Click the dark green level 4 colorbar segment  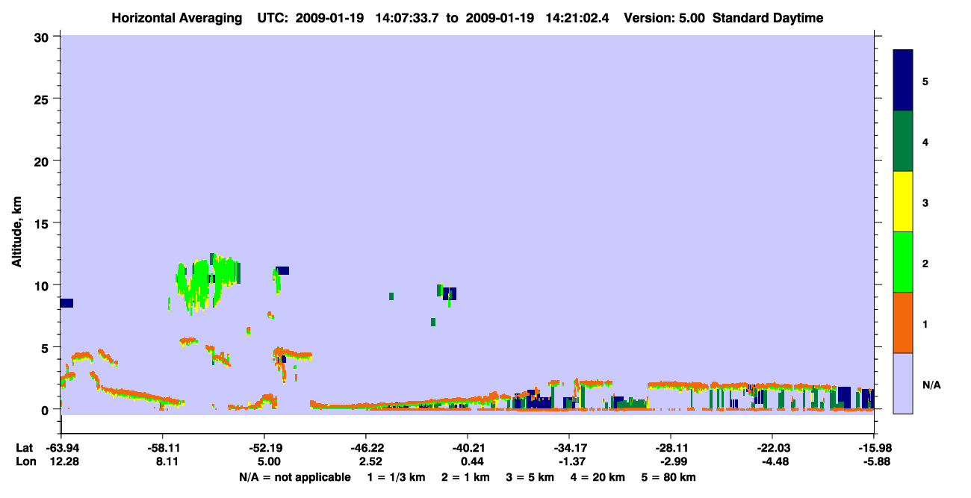coord(903,141)
